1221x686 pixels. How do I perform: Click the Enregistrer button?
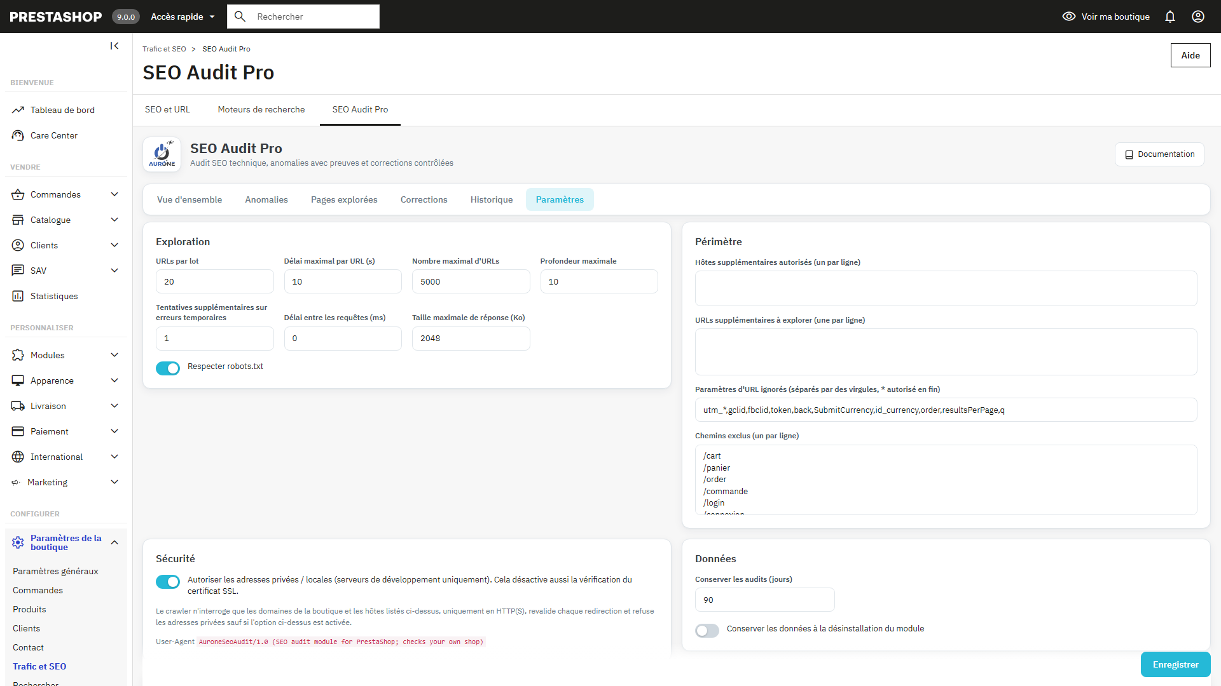tap(1175, 664)
